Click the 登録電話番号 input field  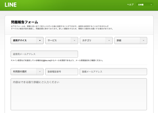pyautogui.click(x=62, y=72)
